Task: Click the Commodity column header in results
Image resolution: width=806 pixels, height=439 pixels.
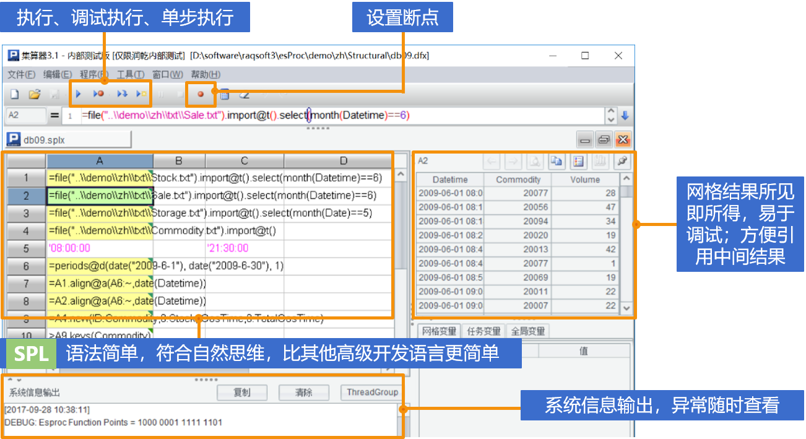Action: tap(518, 180)
